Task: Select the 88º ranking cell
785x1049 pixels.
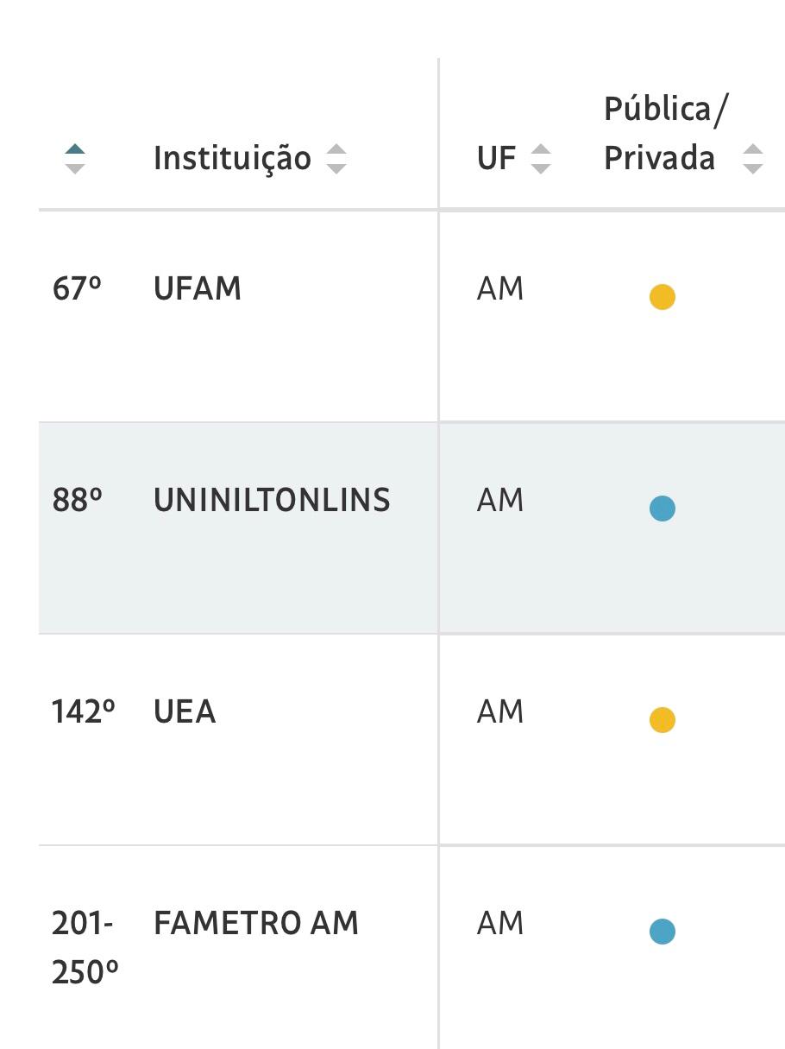Action: pos(77,501)
